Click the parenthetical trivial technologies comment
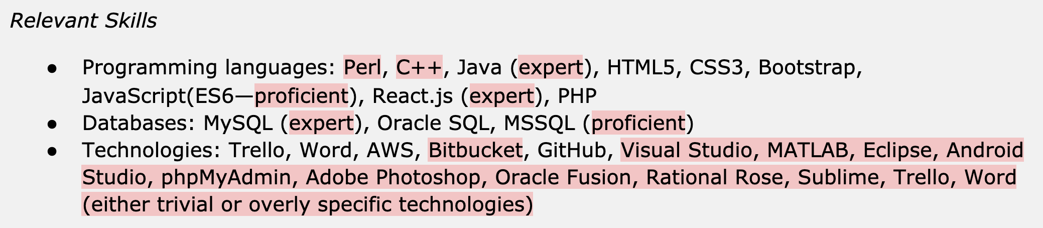Viewport: 1043px width, 228px height. pos(307,204)
